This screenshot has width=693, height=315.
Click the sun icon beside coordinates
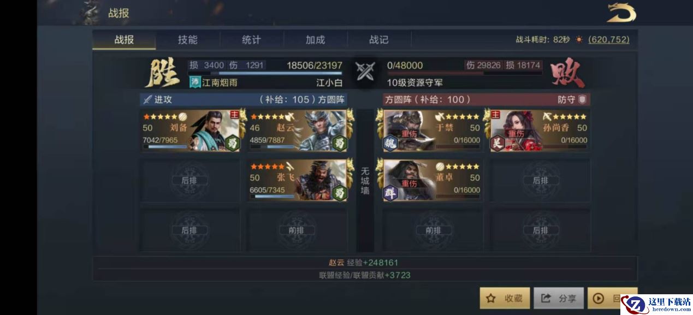point(579,40)
